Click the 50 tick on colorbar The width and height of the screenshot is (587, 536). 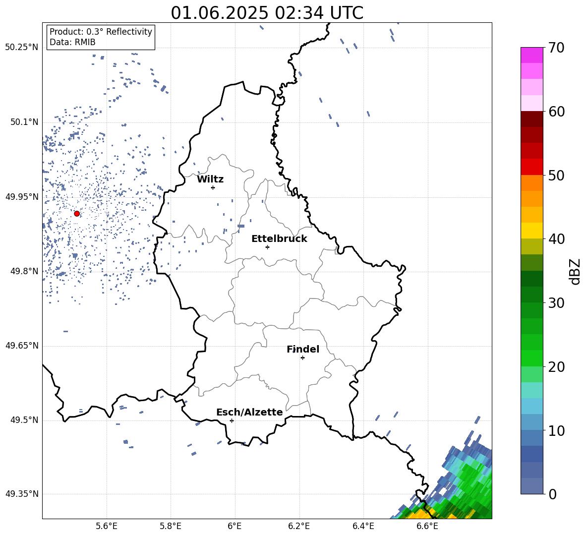[x=556, y=175]
